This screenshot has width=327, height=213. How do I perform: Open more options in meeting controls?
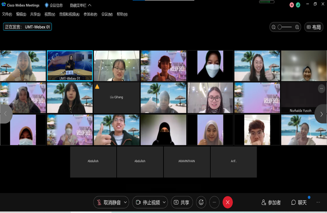click(x=214, y=202)
